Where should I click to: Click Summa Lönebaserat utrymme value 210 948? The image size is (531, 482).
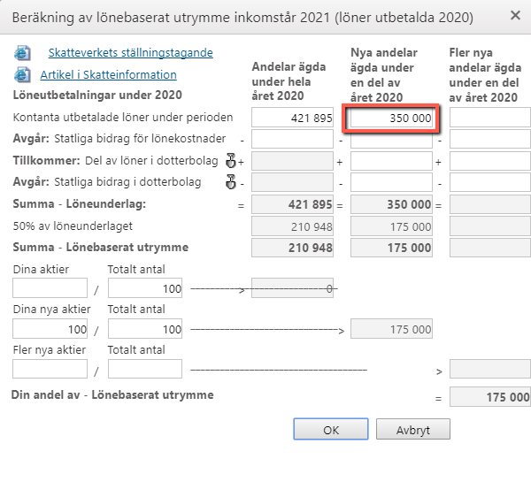click(292, 248)
